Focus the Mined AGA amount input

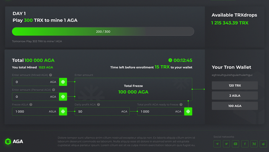[x=35, y=82]
